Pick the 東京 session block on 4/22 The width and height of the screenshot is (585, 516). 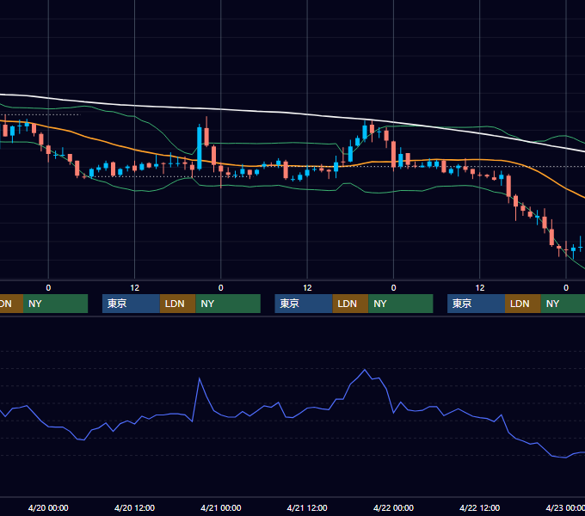pyautogui.click(x=476, y=304)
